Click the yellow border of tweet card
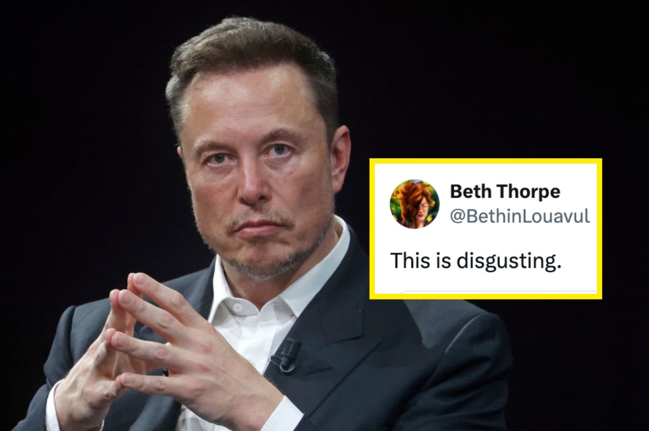649x431 pixels. [485, 161]
